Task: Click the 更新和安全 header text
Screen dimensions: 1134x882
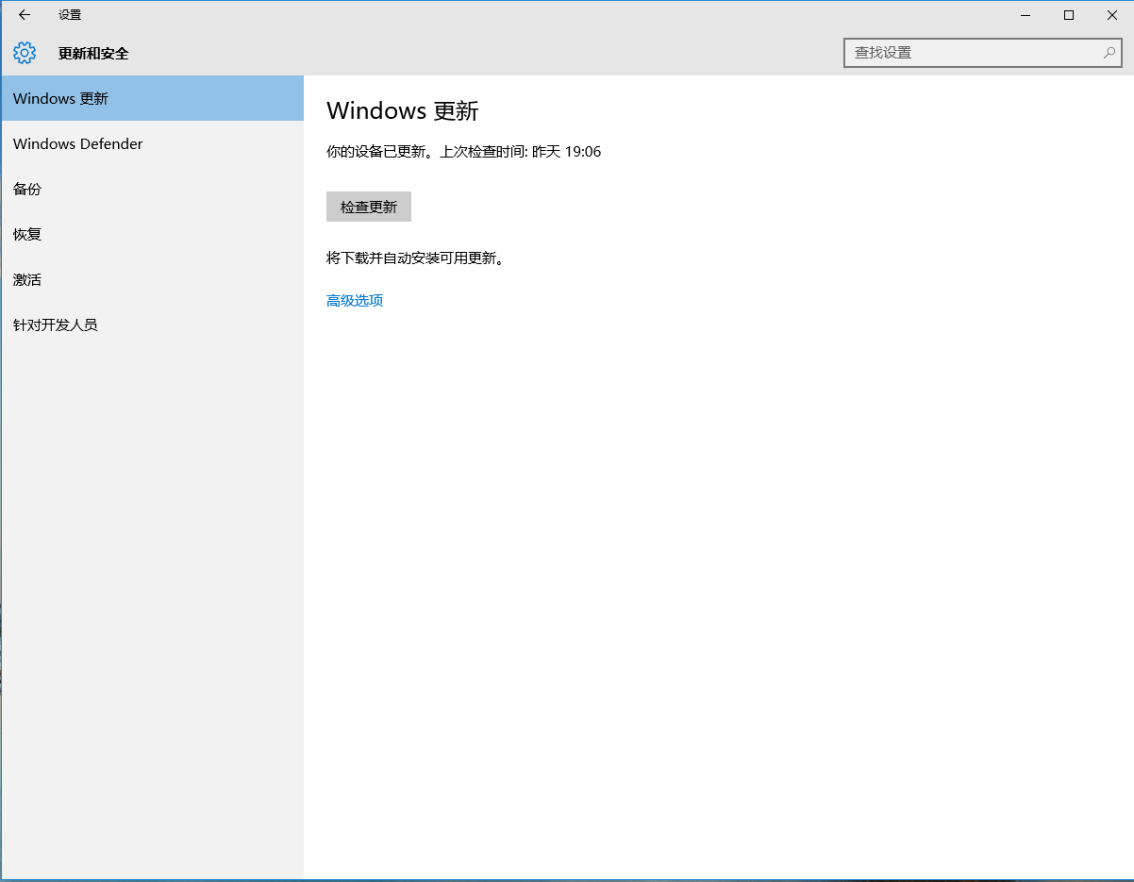Action: tap(93, 53)
